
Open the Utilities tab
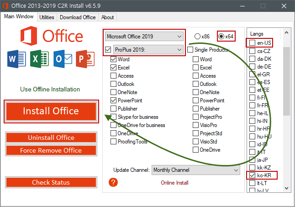point(47,17)
